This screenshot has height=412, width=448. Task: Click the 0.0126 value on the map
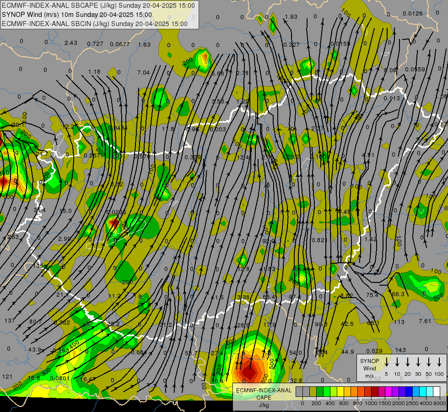click(x=413, y=13)
